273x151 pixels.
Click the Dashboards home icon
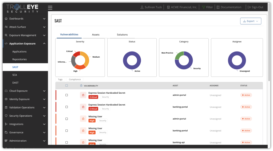[x=6, y=19]
